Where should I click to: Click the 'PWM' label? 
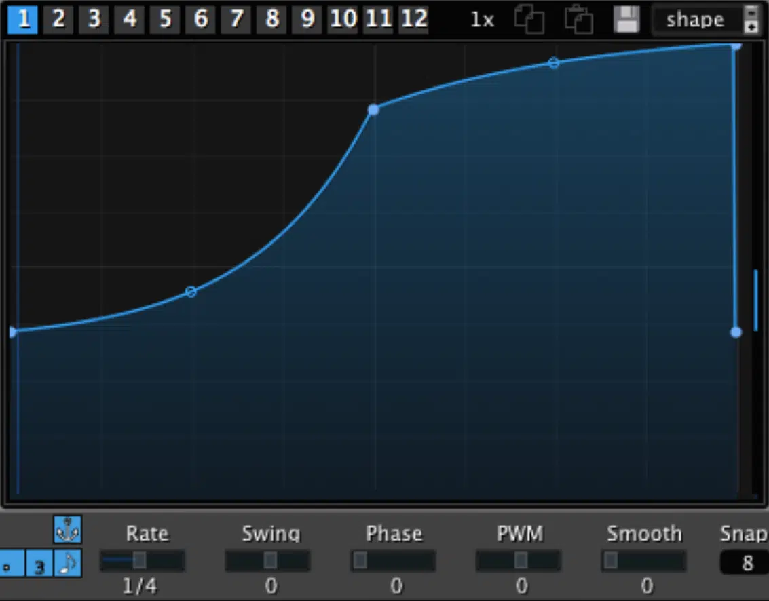(520, 533)
